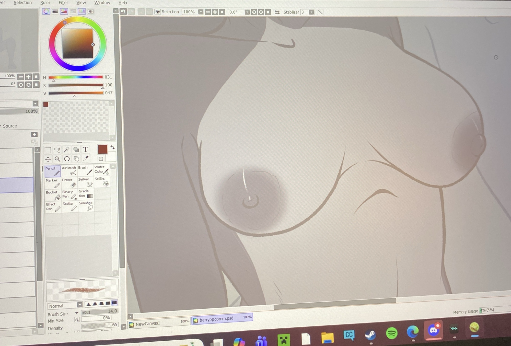Select the Text tool
The height and width of the screenshot is (346, 511).
86,149
